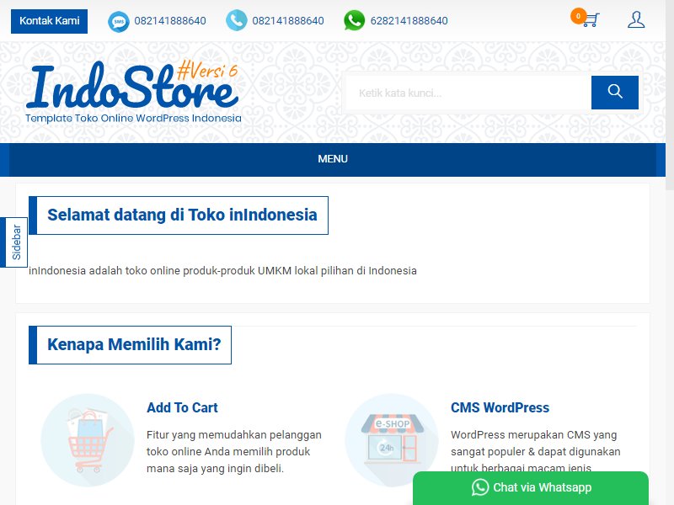Click the cart item count badge
Screen dimensions: 674x505
578,16
